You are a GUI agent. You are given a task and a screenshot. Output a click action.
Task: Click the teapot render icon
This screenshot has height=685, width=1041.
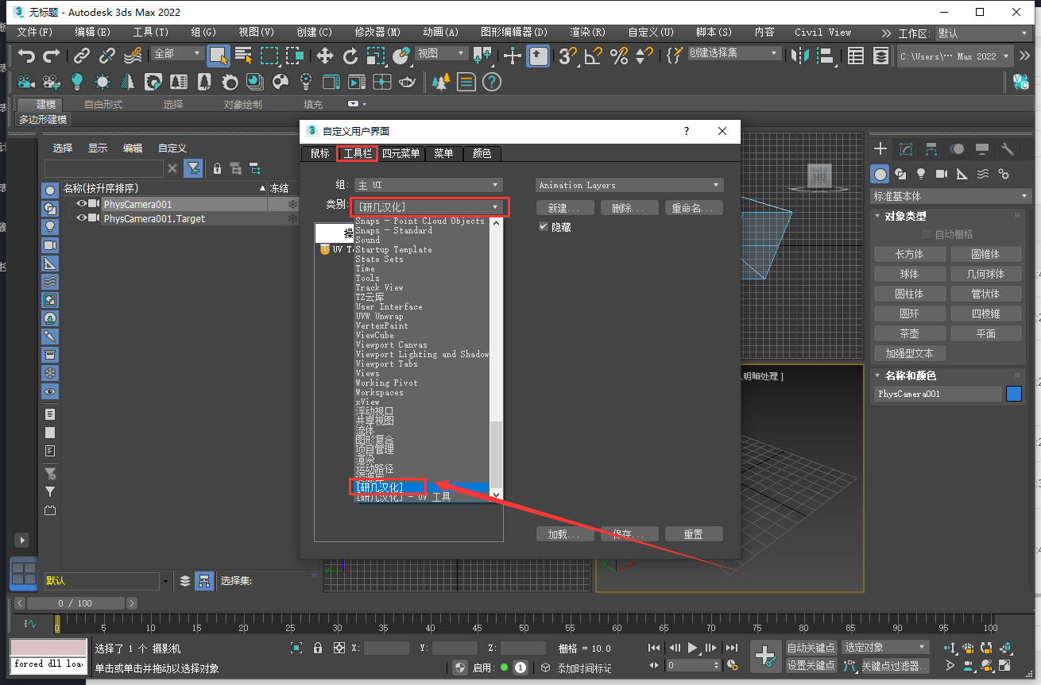click(408, 82)
